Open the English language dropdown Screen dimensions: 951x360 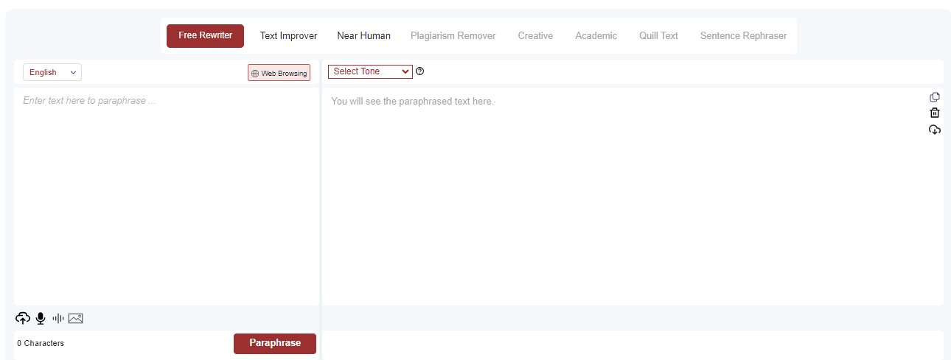pos(52,72)
